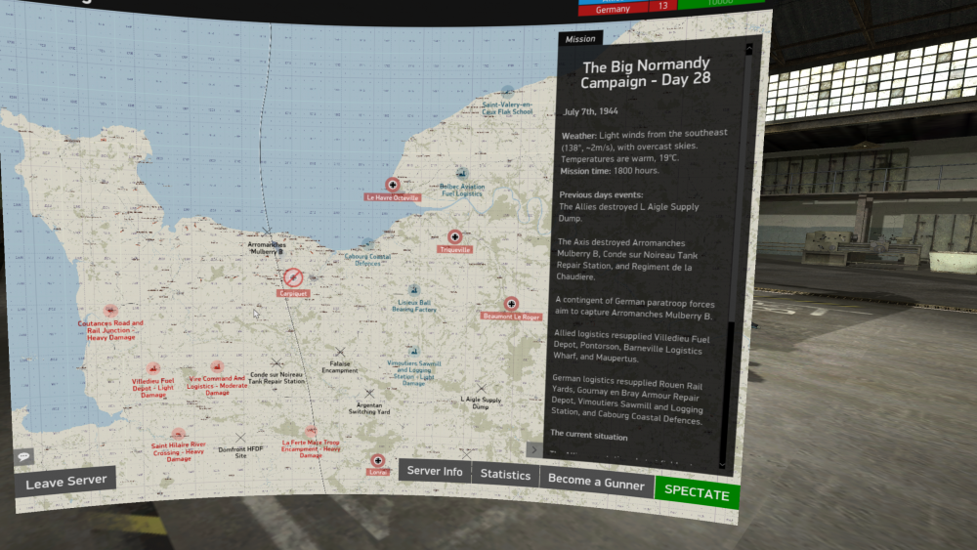Click the mission title Big Normandy Campaign
Image resolution: width=977 pixels, height=550 pixels.
tap(646, 73)
